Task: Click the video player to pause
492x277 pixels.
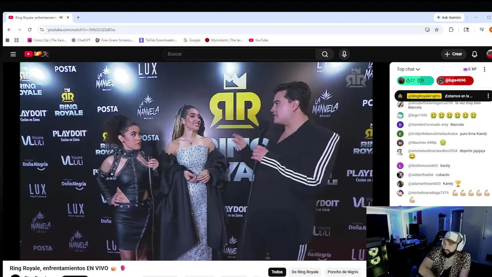Action: click(196, 161)
